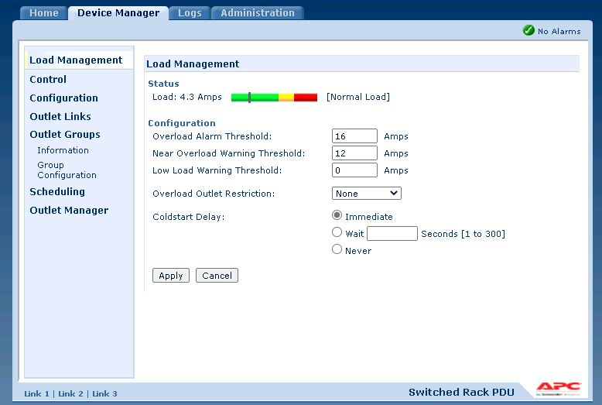The image size is (602, 405).
Task: Click the No Alarms status text
Action: click(559, 31)
